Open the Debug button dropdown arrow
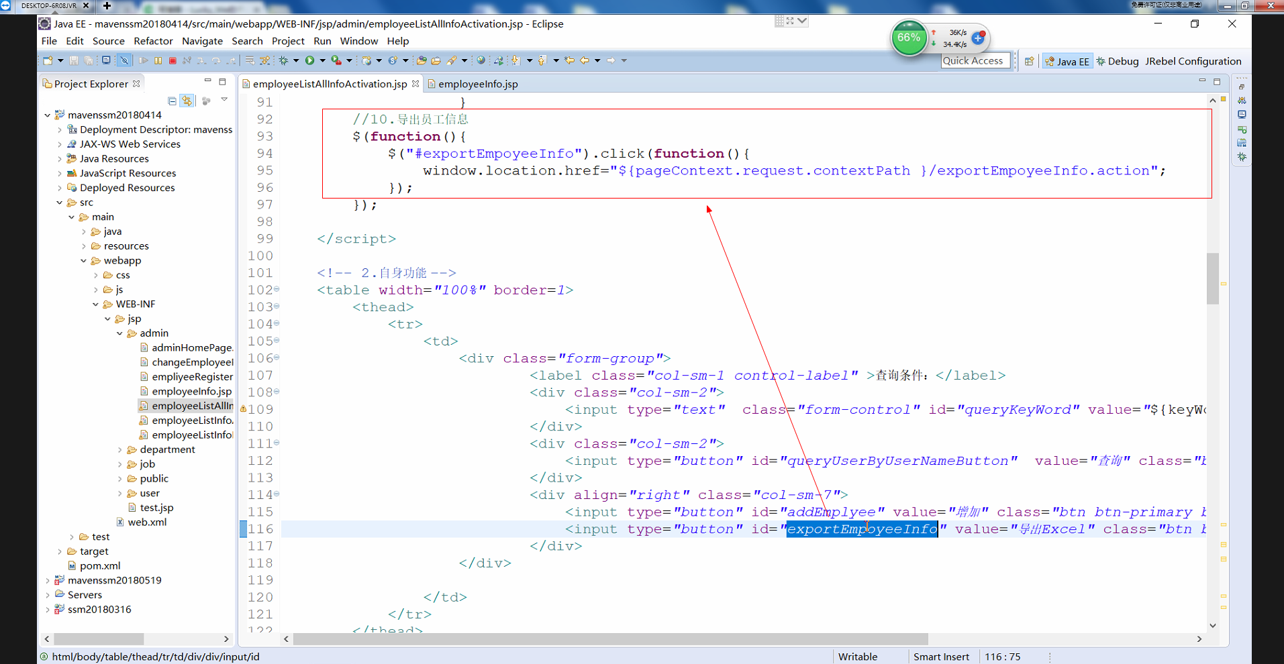 (296, 60)
